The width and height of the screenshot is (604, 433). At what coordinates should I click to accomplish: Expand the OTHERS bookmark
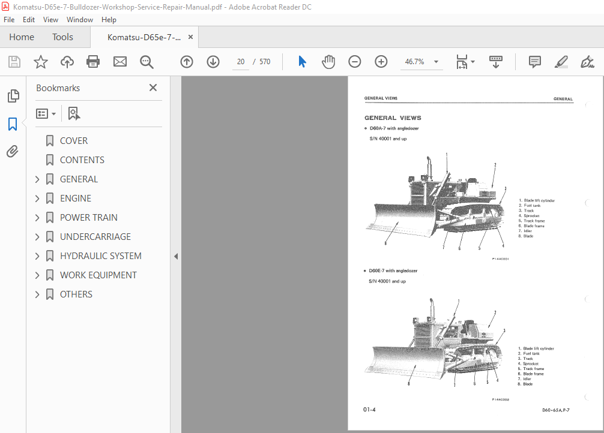pyautogui.click(x=37, y=294)
